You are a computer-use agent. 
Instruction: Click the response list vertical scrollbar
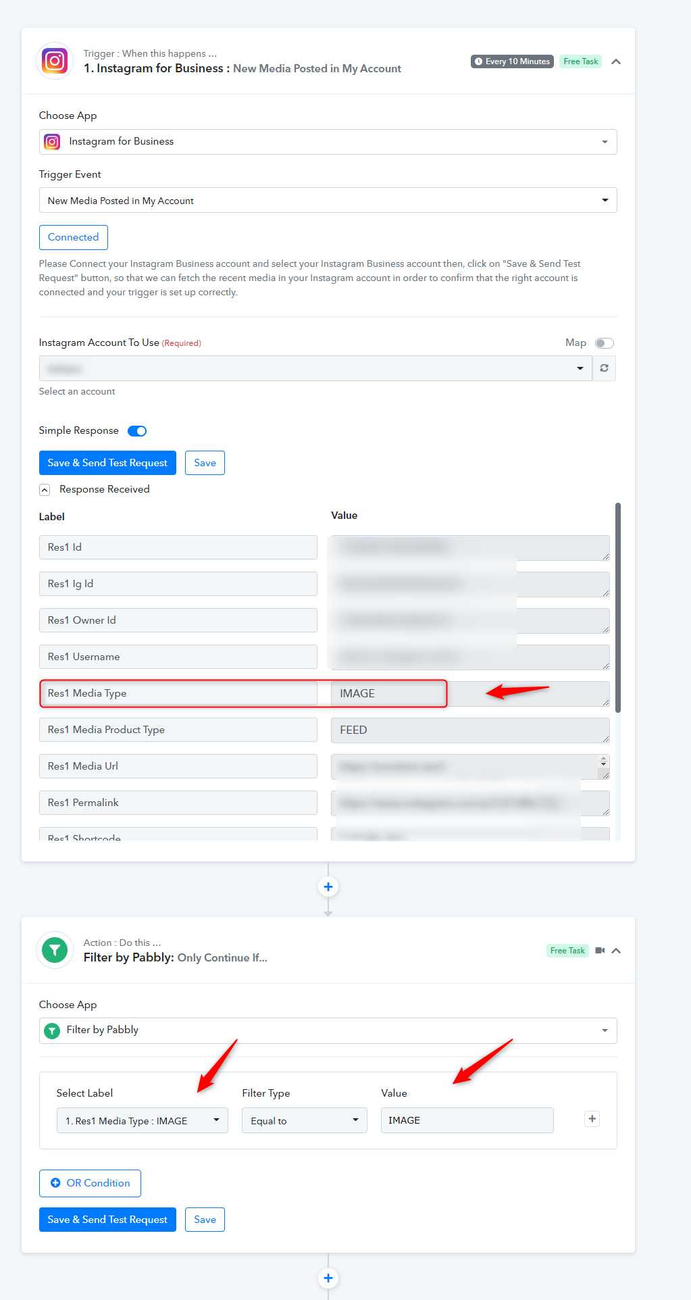(x=618, y=607)
